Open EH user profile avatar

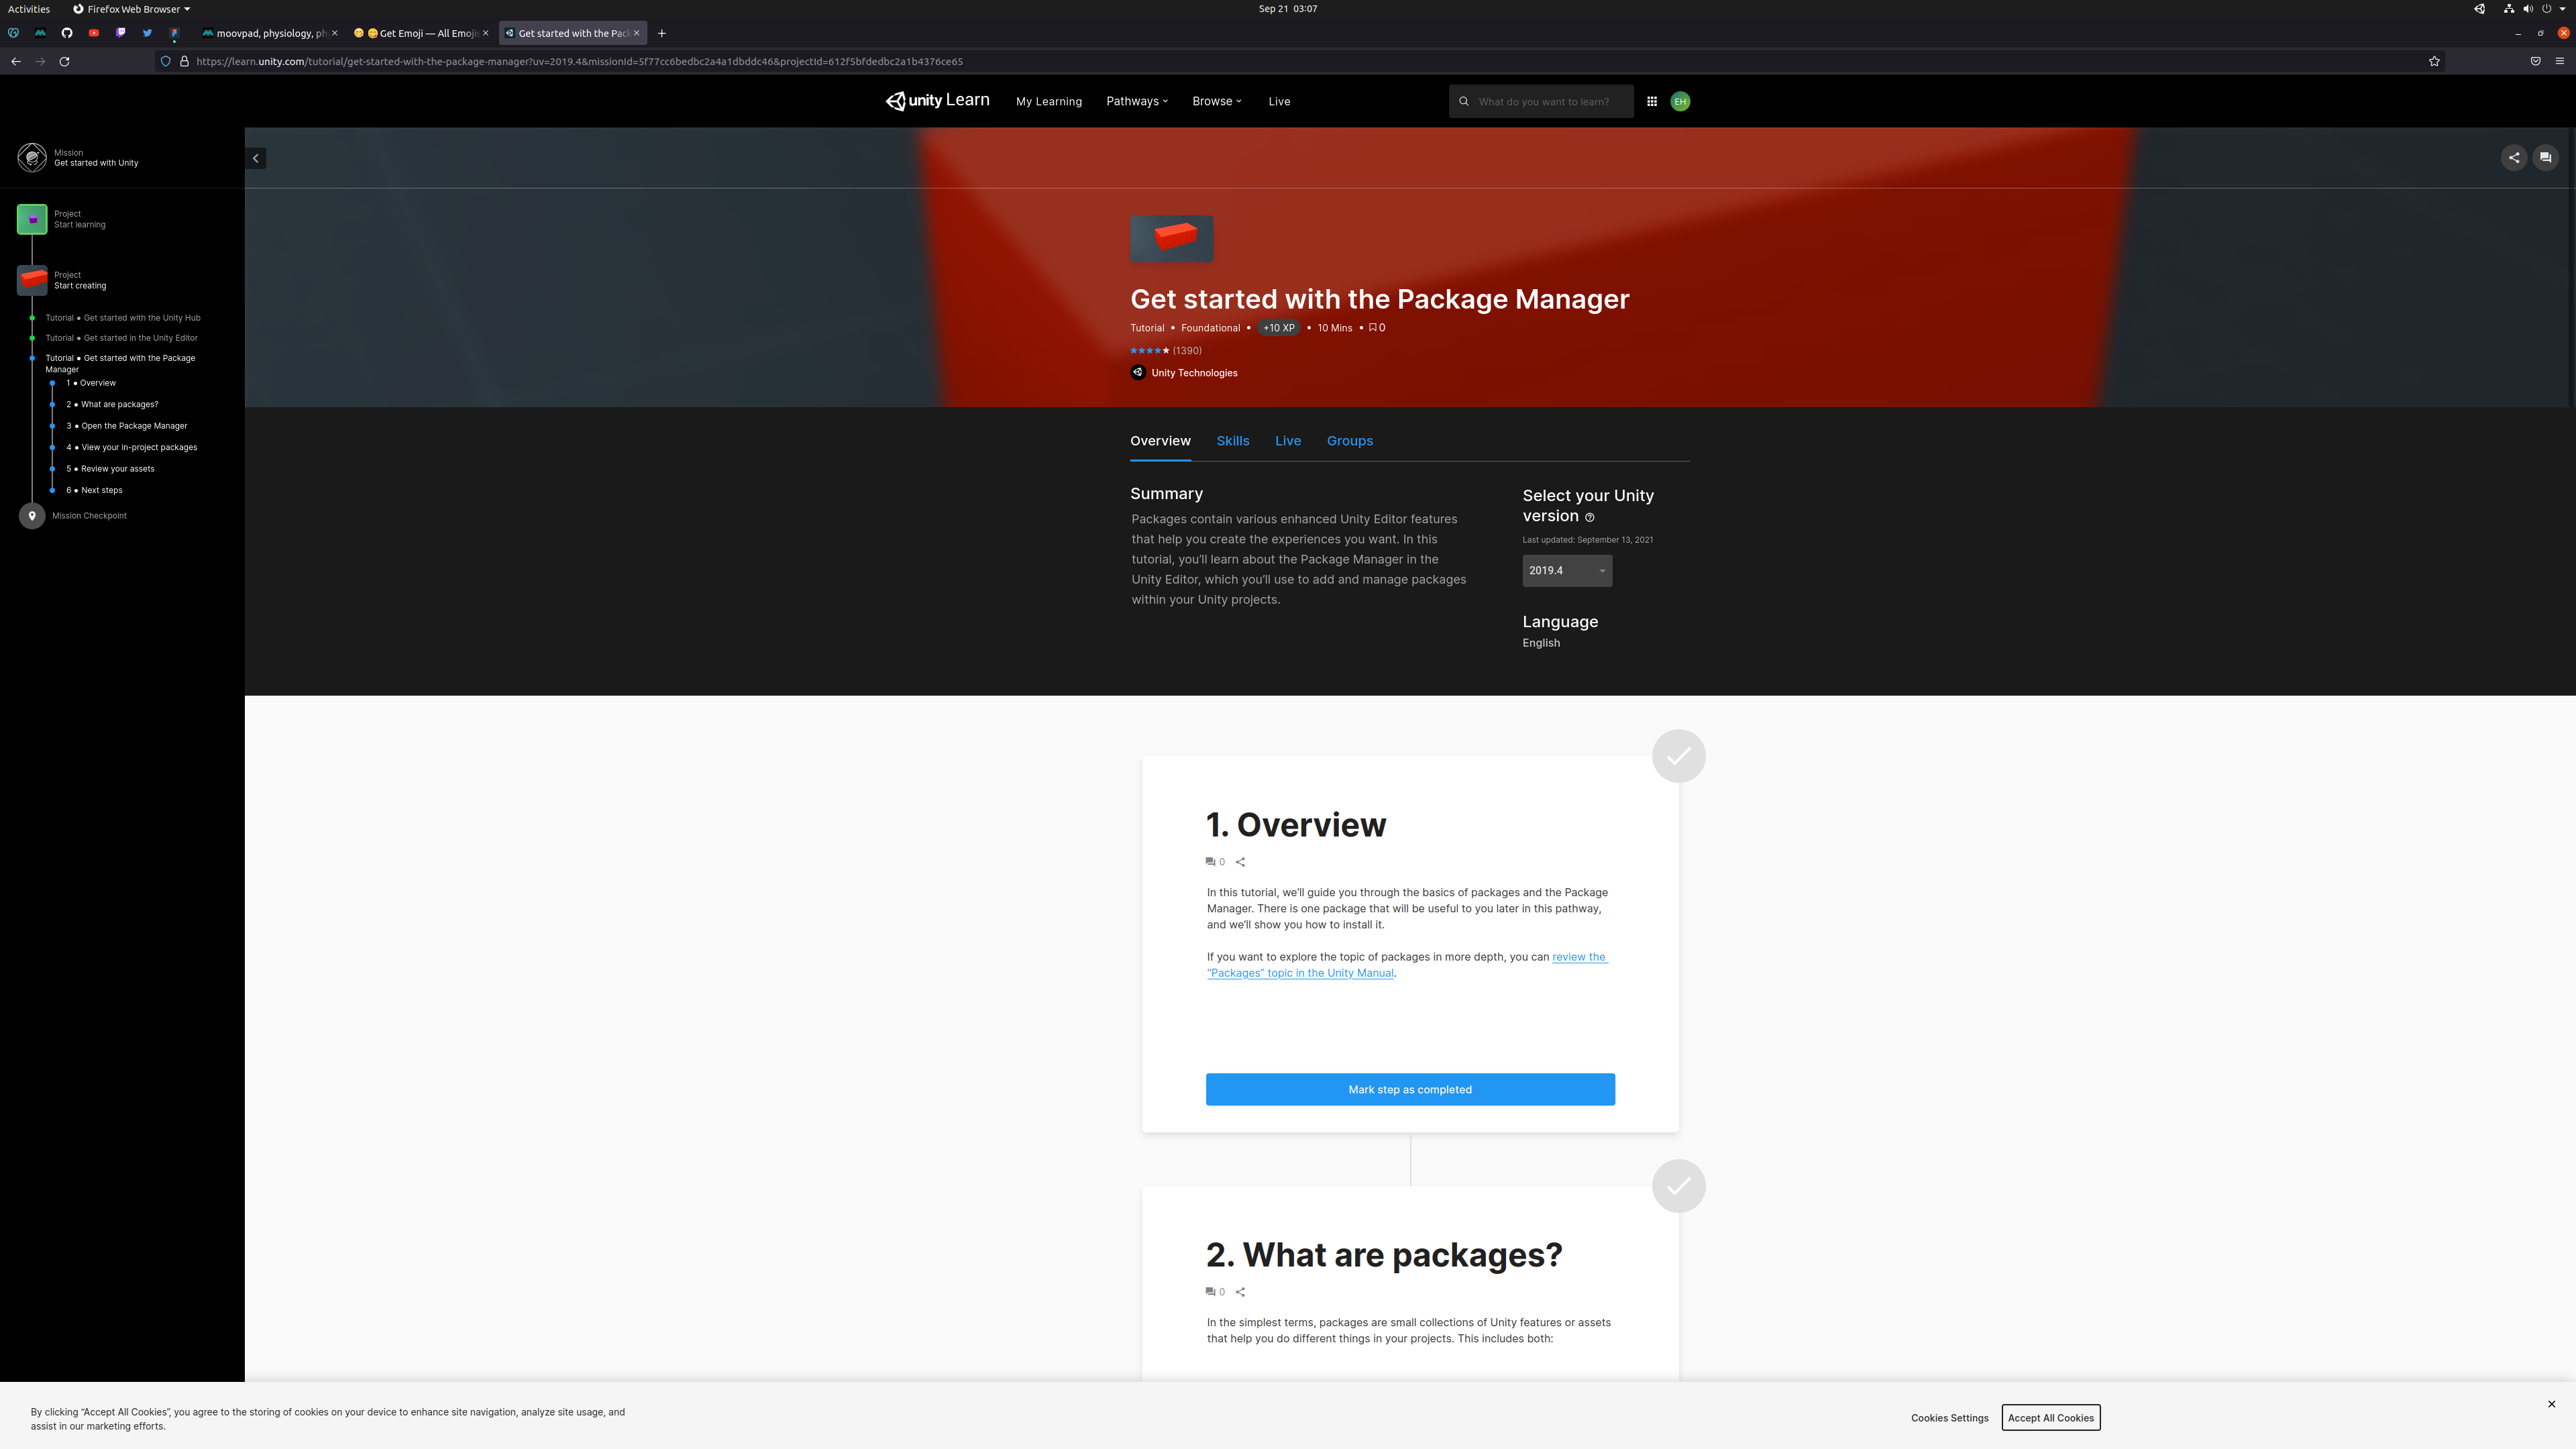tap(1680, 101)
